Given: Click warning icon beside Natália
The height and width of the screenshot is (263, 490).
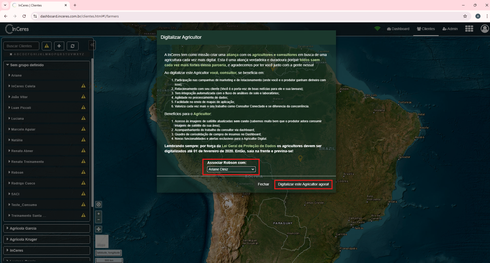Looking at the screenshot, I should coord(83,140).
